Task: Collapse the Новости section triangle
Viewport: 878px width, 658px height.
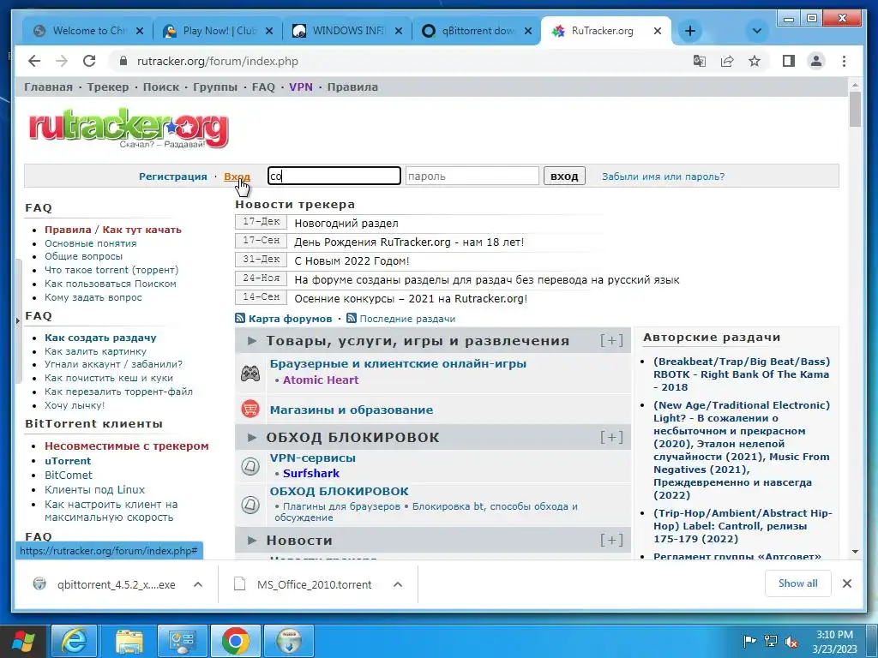Action: point(252,540)
